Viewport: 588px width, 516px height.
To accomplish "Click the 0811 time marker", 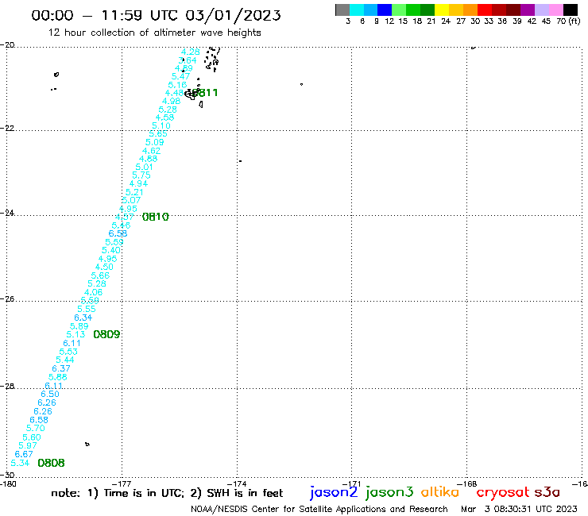I will 204,93.
